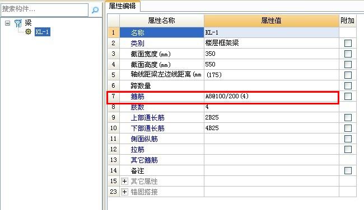Click the empty 侧面纵筋 value cell
This screenshot has height=210, width=364.
[272, 139]
